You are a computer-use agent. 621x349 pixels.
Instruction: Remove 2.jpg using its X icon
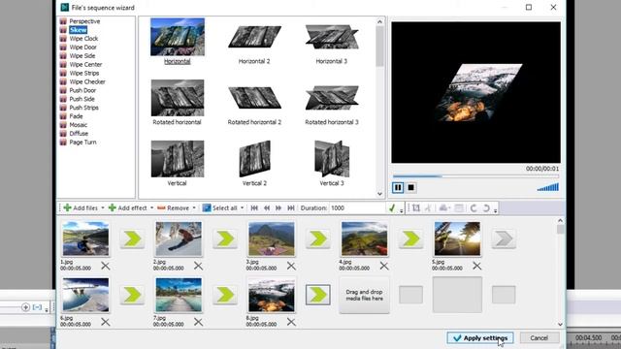(x=198, y=266)
